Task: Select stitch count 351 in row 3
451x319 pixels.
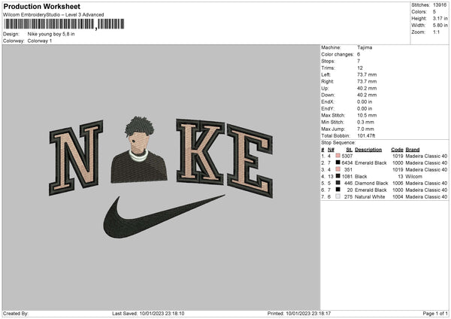Action: tap(348, 169)
